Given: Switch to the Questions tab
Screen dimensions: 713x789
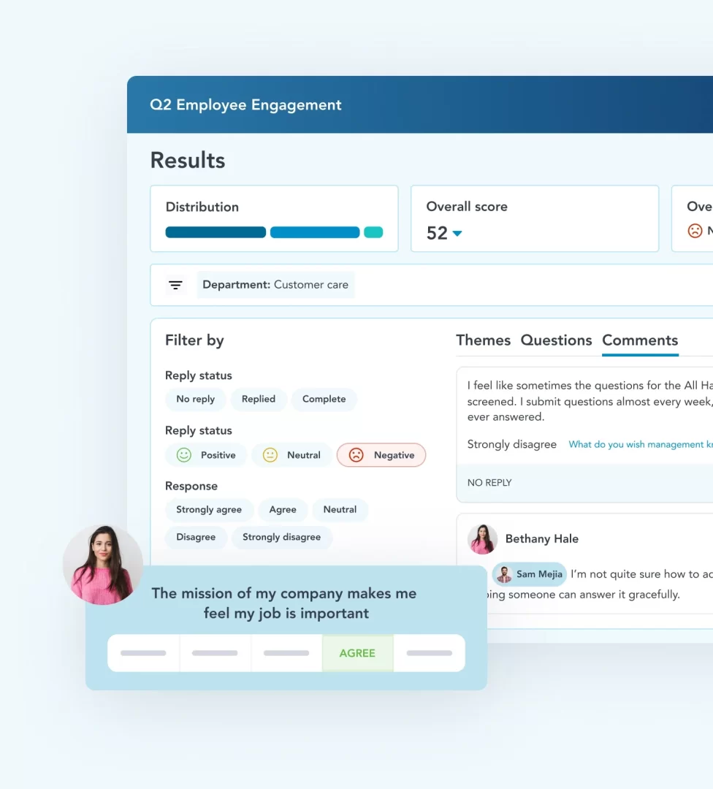Looking at the screenshot, I should (556, 340).
